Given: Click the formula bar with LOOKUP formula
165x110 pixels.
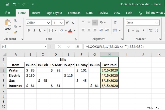Looking at the screenshot, I should click(x=124, y=47).
